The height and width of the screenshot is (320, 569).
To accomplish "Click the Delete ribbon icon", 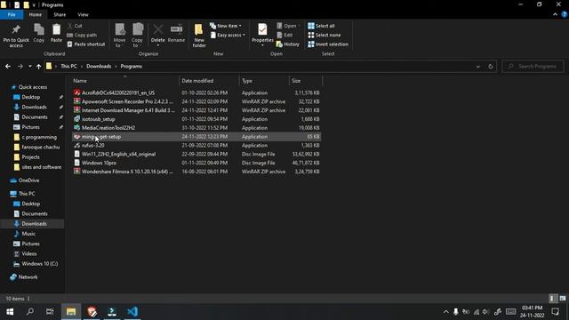I will tap(158, 36).
